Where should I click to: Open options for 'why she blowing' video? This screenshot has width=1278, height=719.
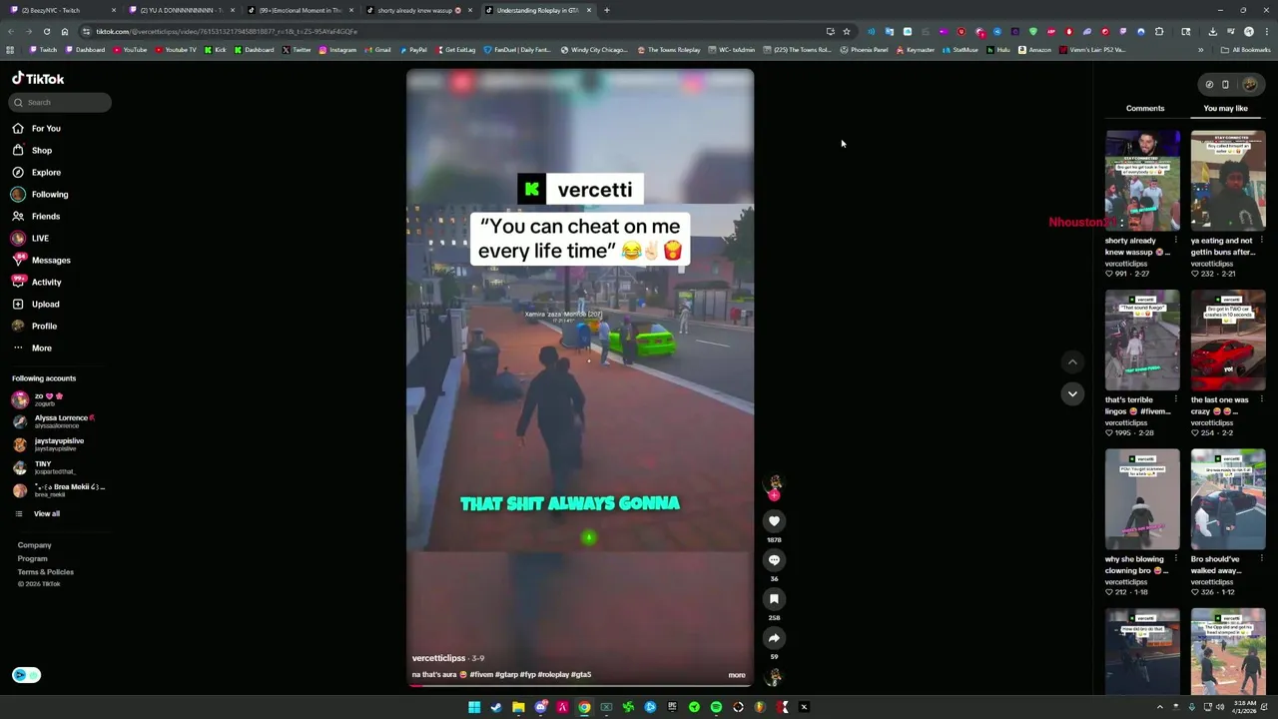pos(1176,559)
